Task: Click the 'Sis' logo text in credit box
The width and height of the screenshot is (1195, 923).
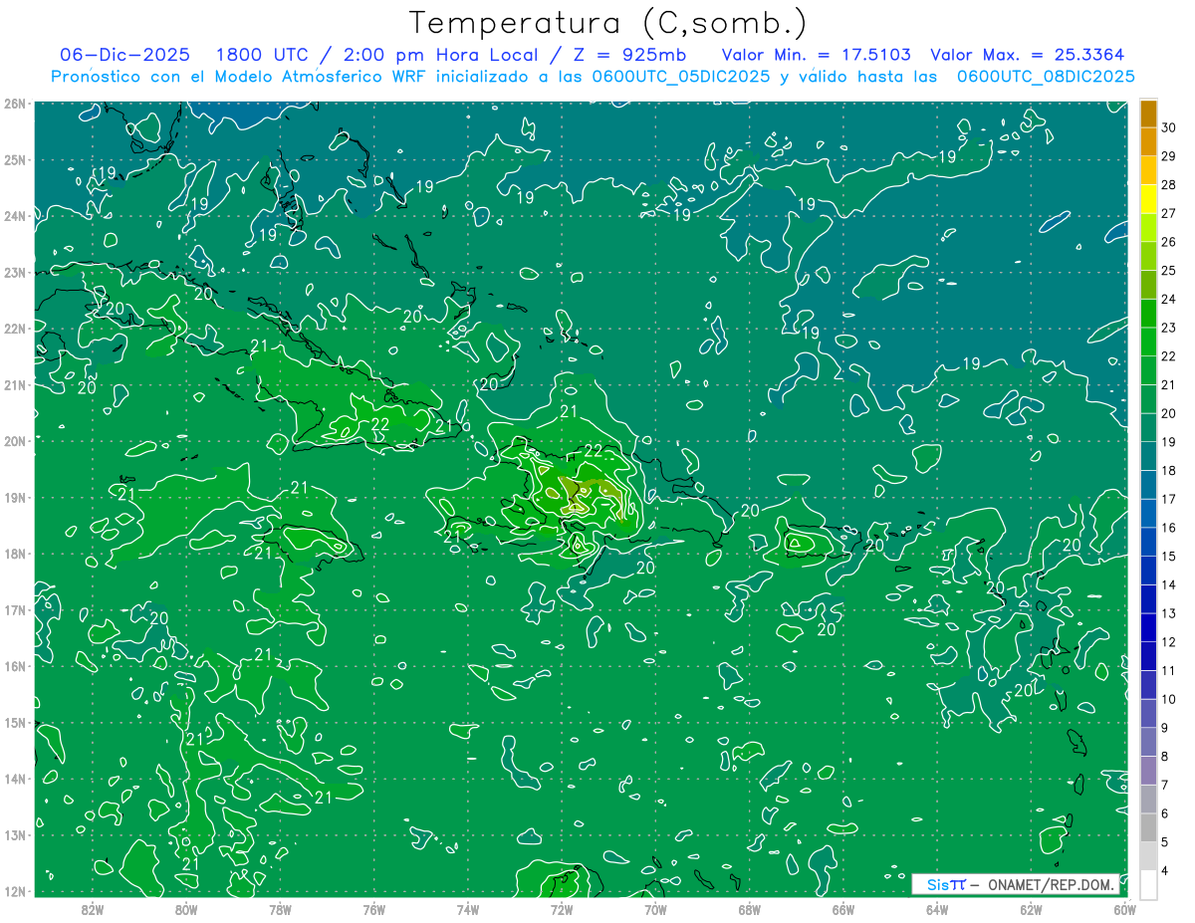Action: coord(938,884)
